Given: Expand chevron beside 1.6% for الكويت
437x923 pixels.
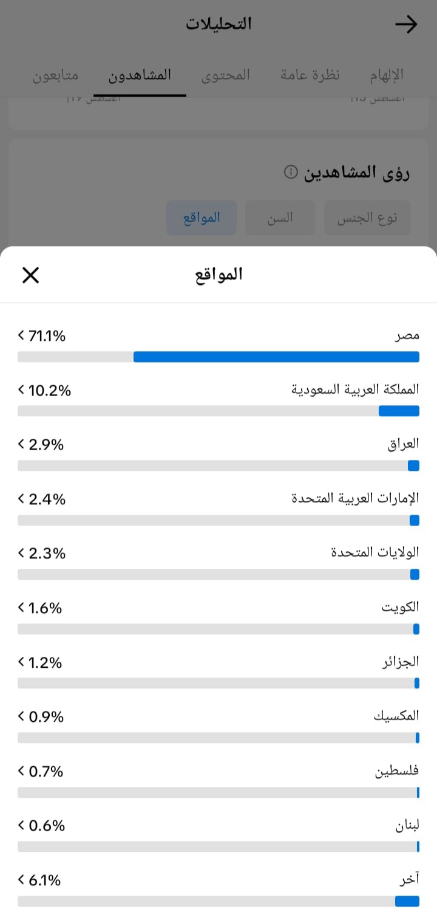Looking at the screenshot, I should pyautogui.click(x=22, y=608).
